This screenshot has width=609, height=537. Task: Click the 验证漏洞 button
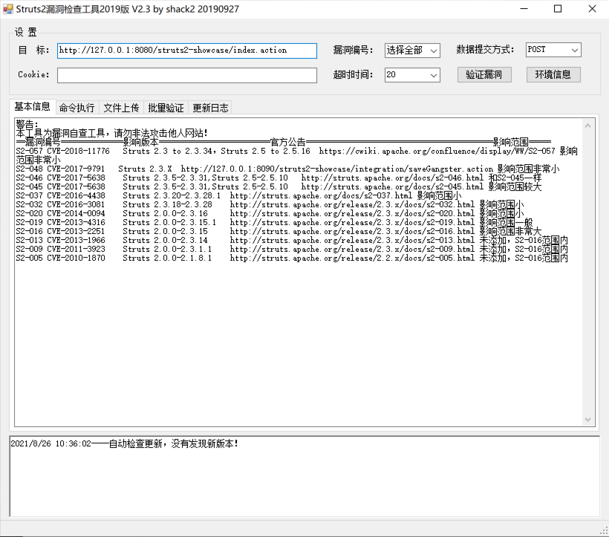pyautogui.click(x=484, y=74)
